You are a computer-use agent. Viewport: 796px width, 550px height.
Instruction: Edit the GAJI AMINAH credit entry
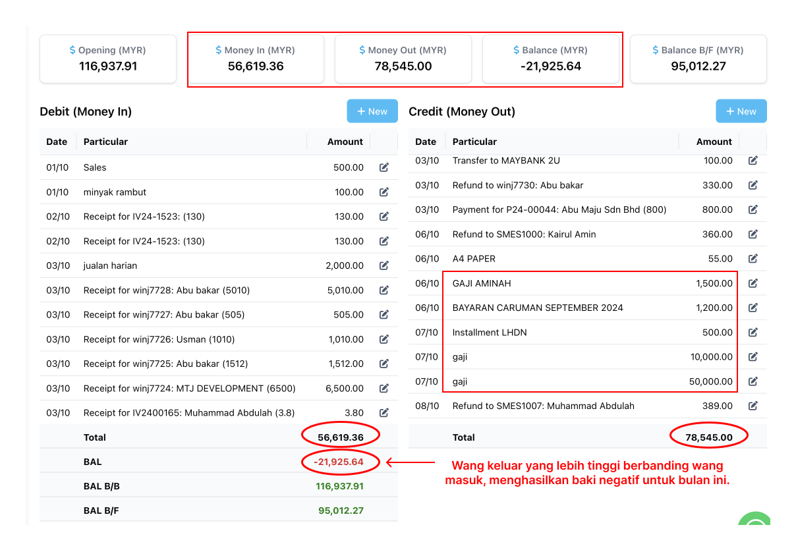[753, 283]
